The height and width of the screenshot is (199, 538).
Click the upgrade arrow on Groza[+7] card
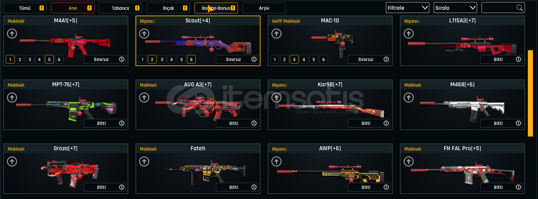(12, 161)
